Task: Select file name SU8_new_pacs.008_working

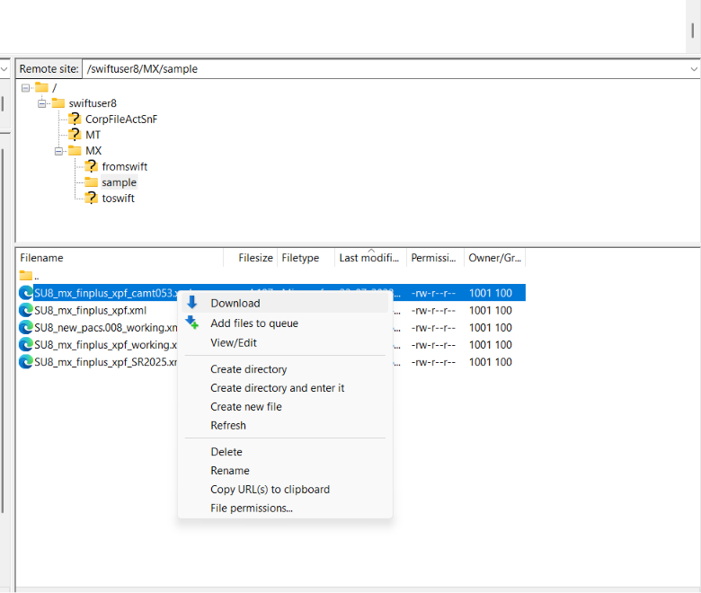Action: coord(105,328)
